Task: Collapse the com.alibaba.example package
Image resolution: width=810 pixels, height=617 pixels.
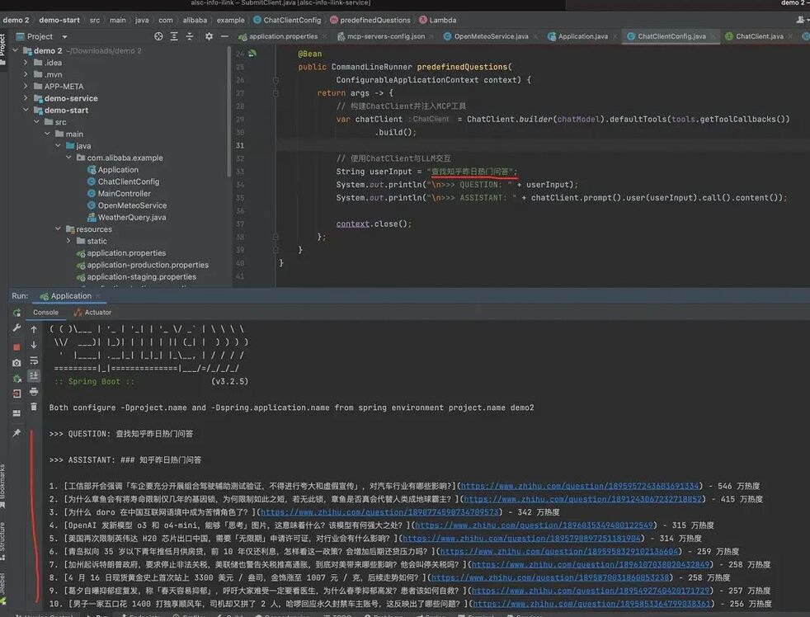Action: pyautogui.click(x=68, y=157)
